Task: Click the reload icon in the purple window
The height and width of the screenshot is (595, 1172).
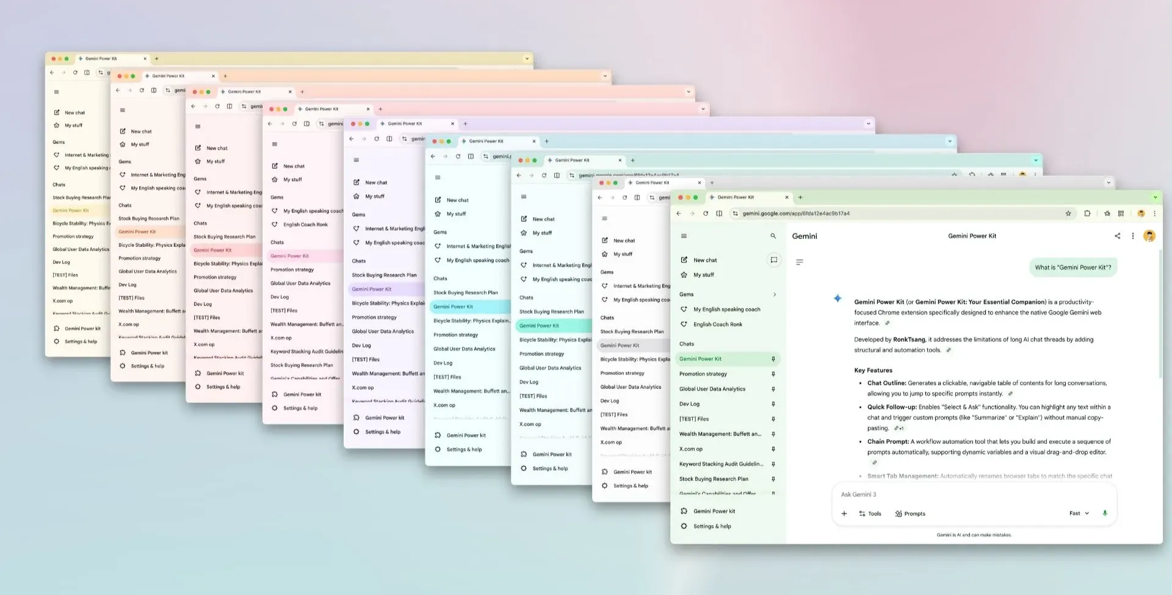Action: [x=377, y=139]
